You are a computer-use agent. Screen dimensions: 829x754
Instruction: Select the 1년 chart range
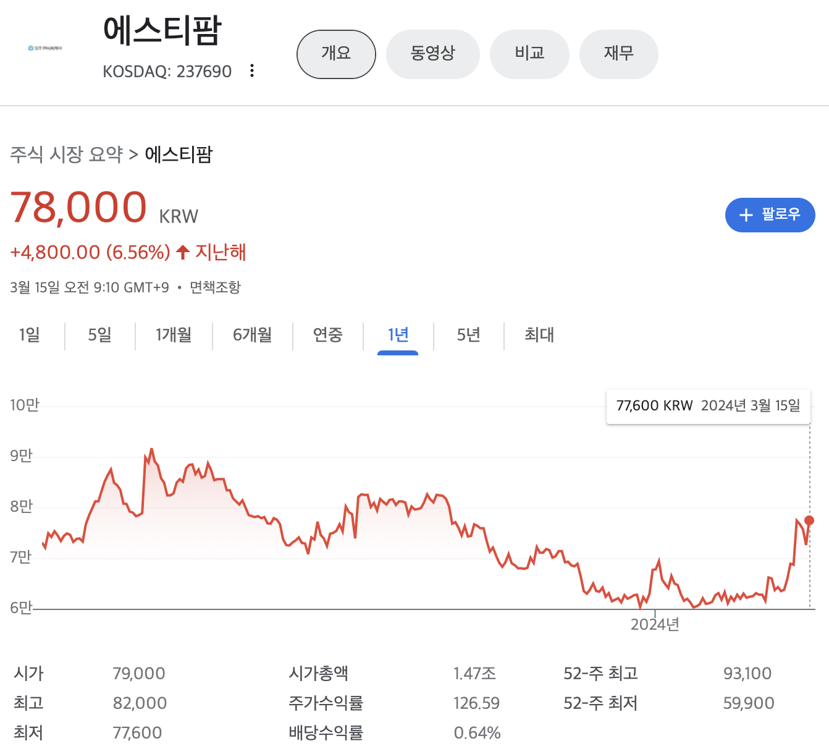click(398, 335)
